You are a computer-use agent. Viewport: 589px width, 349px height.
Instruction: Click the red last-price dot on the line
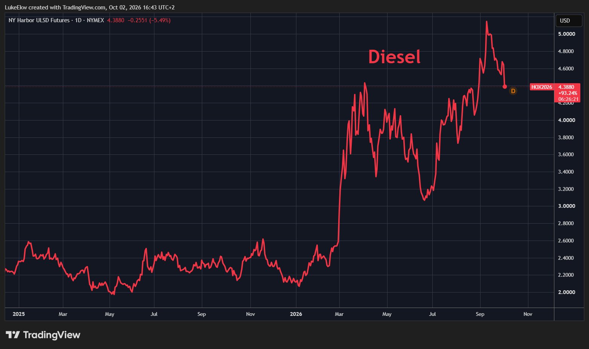coord(505,87)
